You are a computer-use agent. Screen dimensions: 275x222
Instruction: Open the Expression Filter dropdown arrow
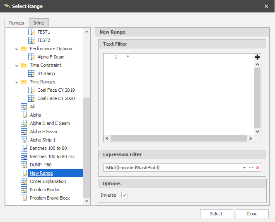coord(244,168)
